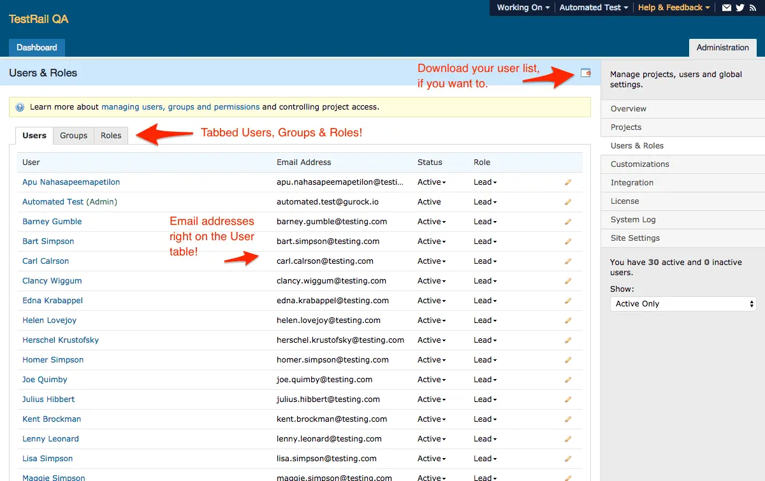Screen dimensions: 765x481
Task: Edit Apu Nahasapeemapetilon via pencil icon
Action: 568,182
